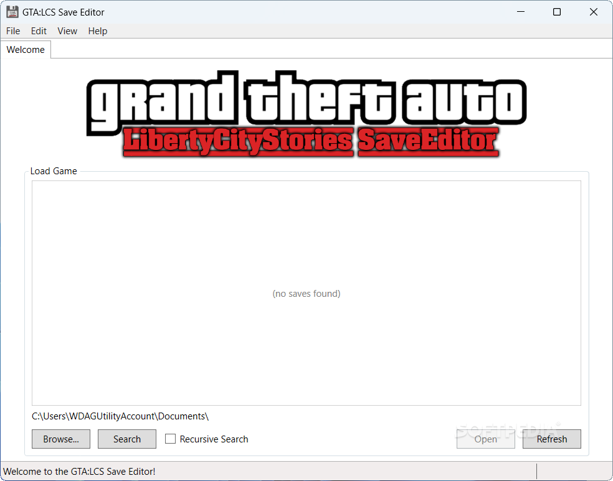This screenshot has height=481, width=613.
Task: Click the Browse... button
Action: (61, 439)
